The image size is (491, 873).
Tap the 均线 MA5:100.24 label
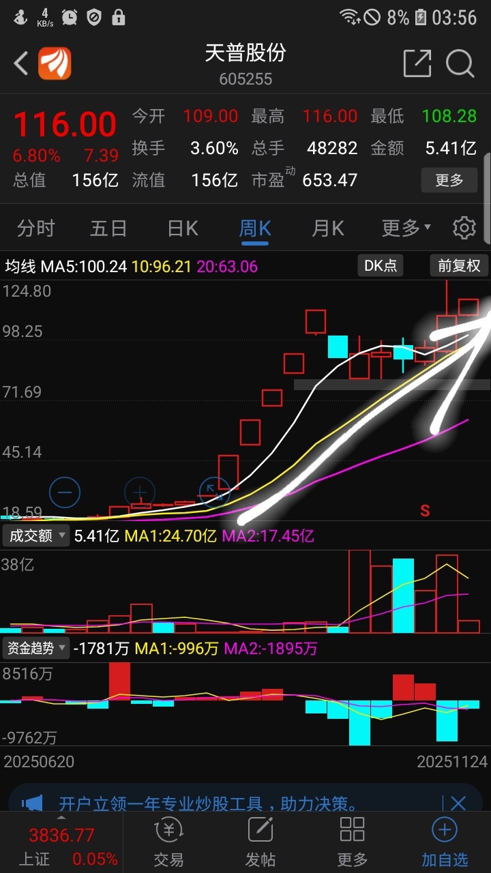tap(66, 266)
